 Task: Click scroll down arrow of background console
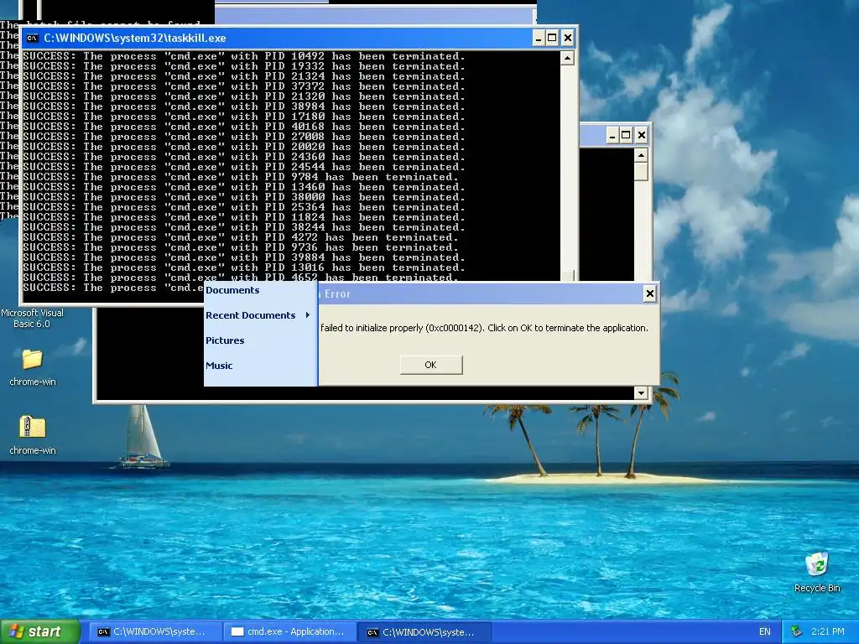641,392
